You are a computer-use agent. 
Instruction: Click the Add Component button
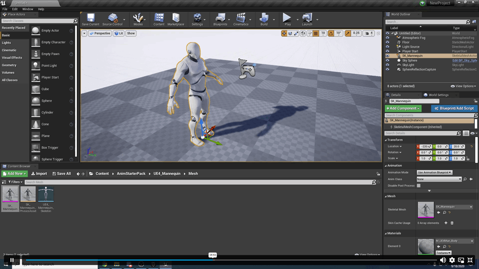click(x=403, y=108)
